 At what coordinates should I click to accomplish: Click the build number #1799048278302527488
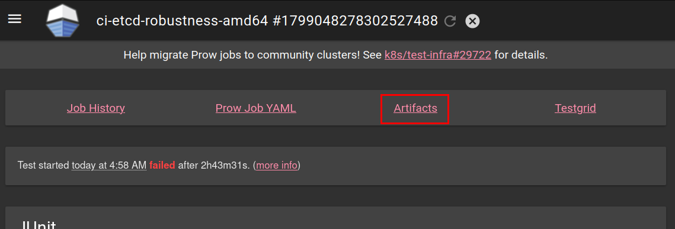[x=356, y=21]
